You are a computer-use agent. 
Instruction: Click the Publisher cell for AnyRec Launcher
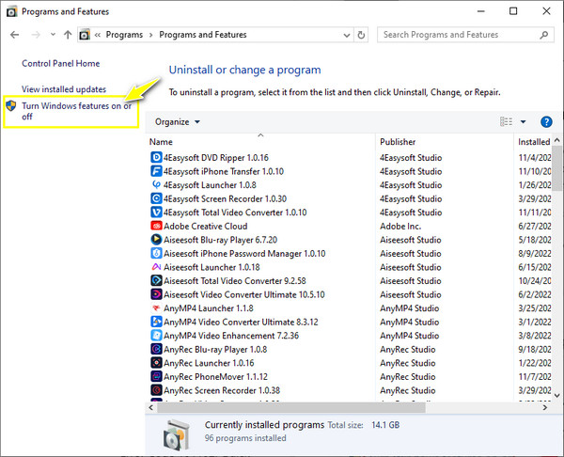(x=408, y=363)
